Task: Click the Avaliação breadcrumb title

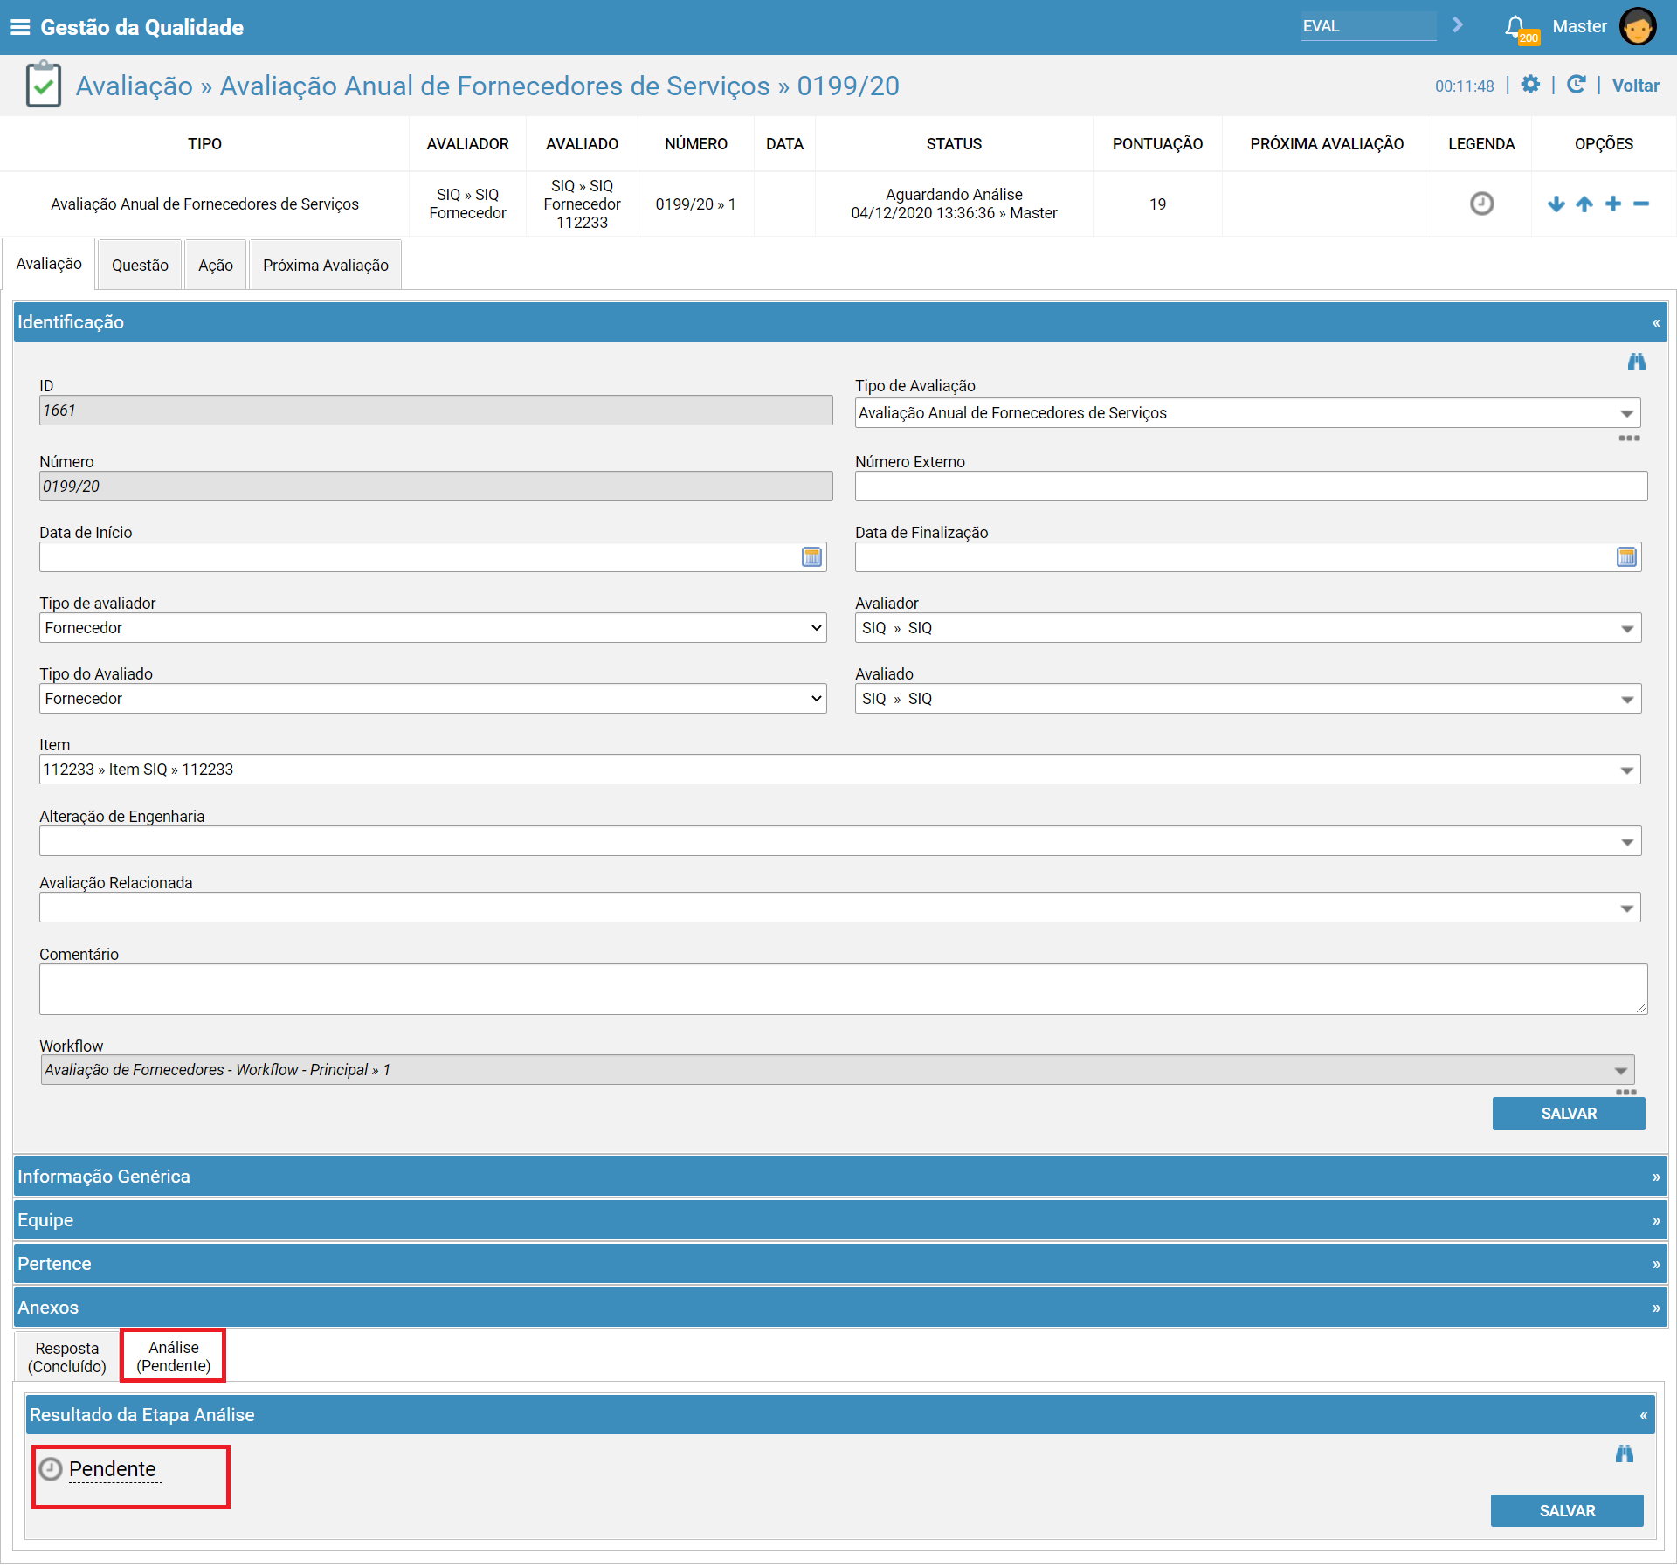Action: coord(135,86)
